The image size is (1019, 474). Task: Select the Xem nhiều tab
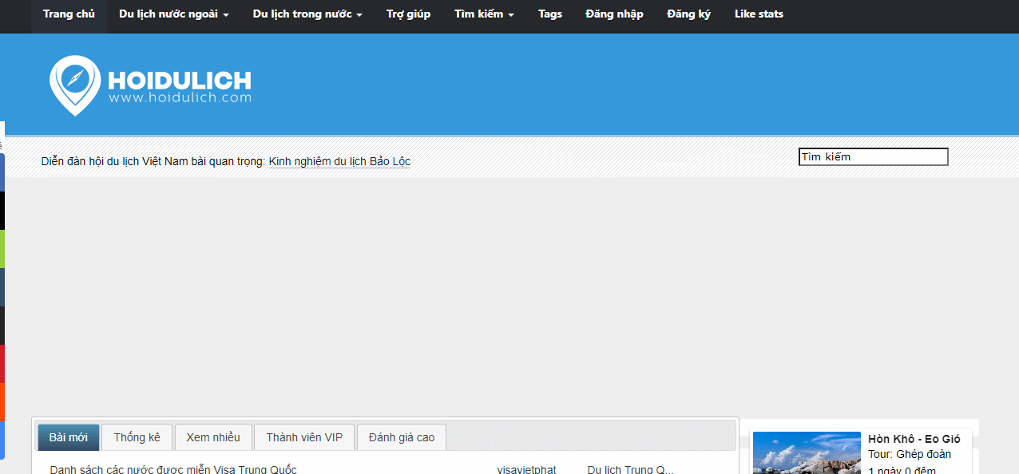tap(213, 437)
